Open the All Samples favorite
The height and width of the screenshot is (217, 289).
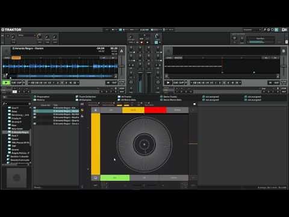pos(84,99)
